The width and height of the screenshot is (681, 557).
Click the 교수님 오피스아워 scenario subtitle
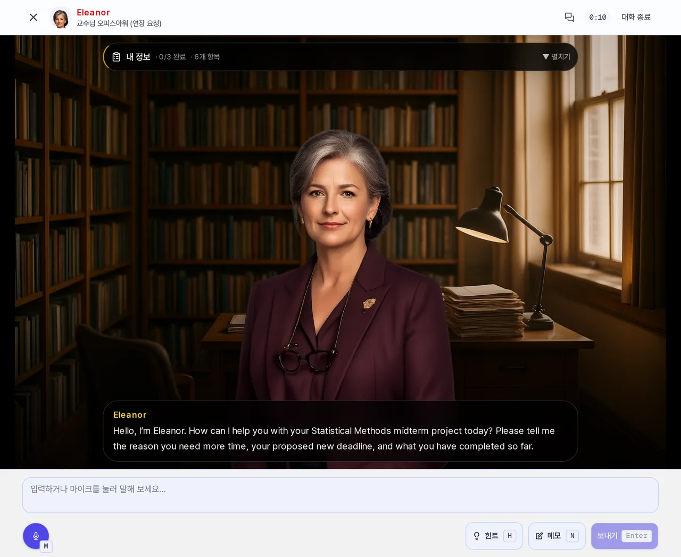[x=119, y=23]
